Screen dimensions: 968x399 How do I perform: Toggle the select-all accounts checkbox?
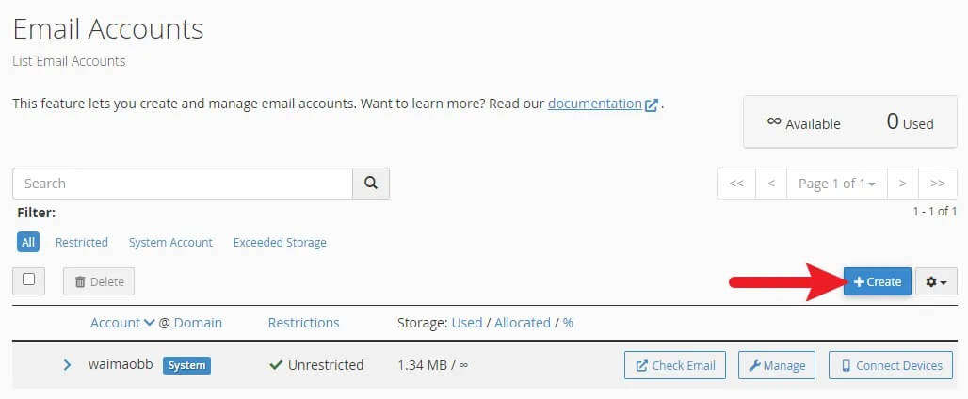(x=28, y=279)
